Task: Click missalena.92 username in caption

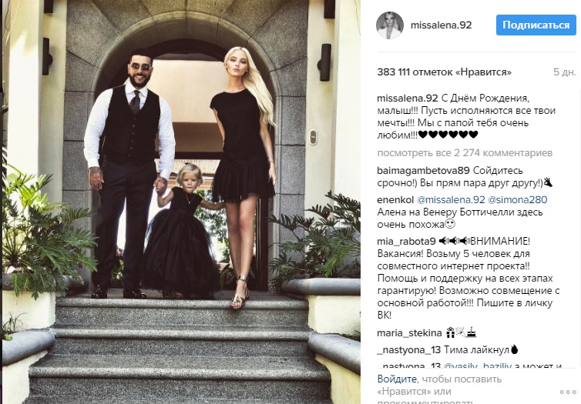Action: [408, 98]
